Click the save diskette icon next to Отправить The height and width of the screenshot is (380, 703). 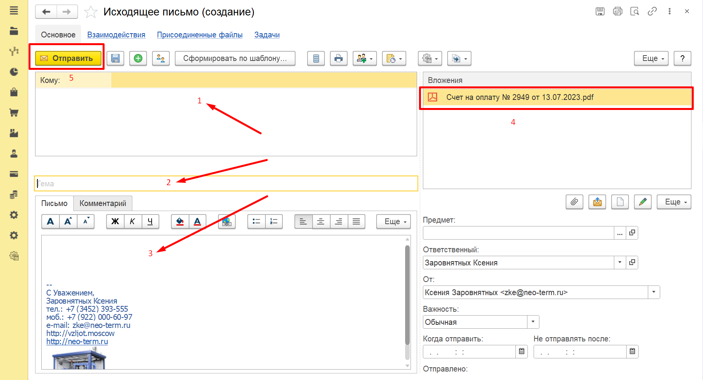click(x=115, y=58)
